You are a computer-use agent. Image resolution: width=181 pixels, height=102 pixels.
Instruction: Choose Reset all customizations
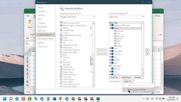[138, 90]
